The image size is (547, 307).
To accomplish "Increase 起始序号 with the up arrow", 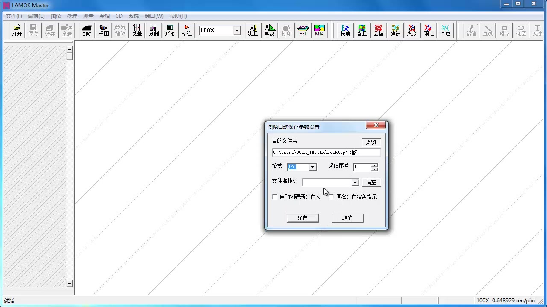I will tap(374, 165).
